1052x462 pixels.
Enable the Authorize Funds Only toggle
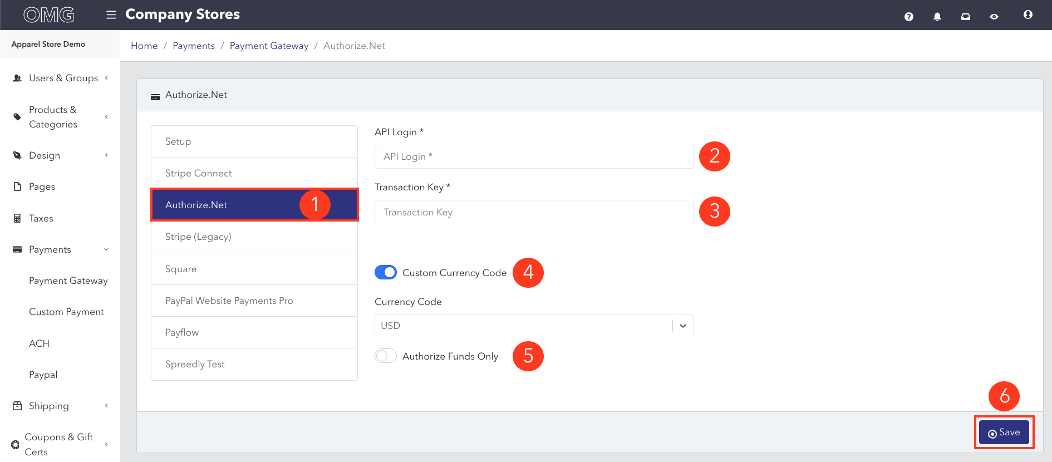[386, 356]
